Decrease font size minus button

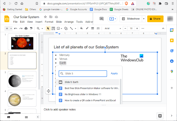coord(125,28)
